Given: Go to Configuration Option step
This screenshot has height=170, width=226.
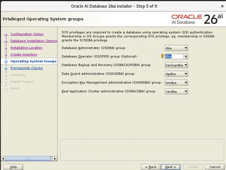Looking at the screenshot, I should click(27, 34).
